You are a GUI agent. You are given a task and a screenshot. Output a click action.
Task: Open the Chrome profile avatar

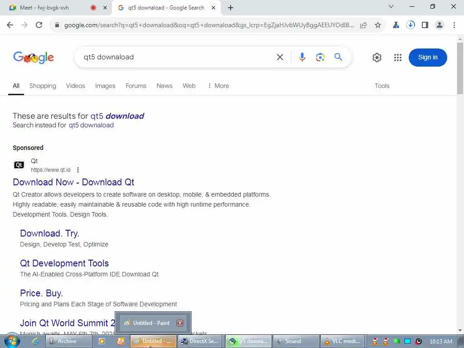coord(440,25)
